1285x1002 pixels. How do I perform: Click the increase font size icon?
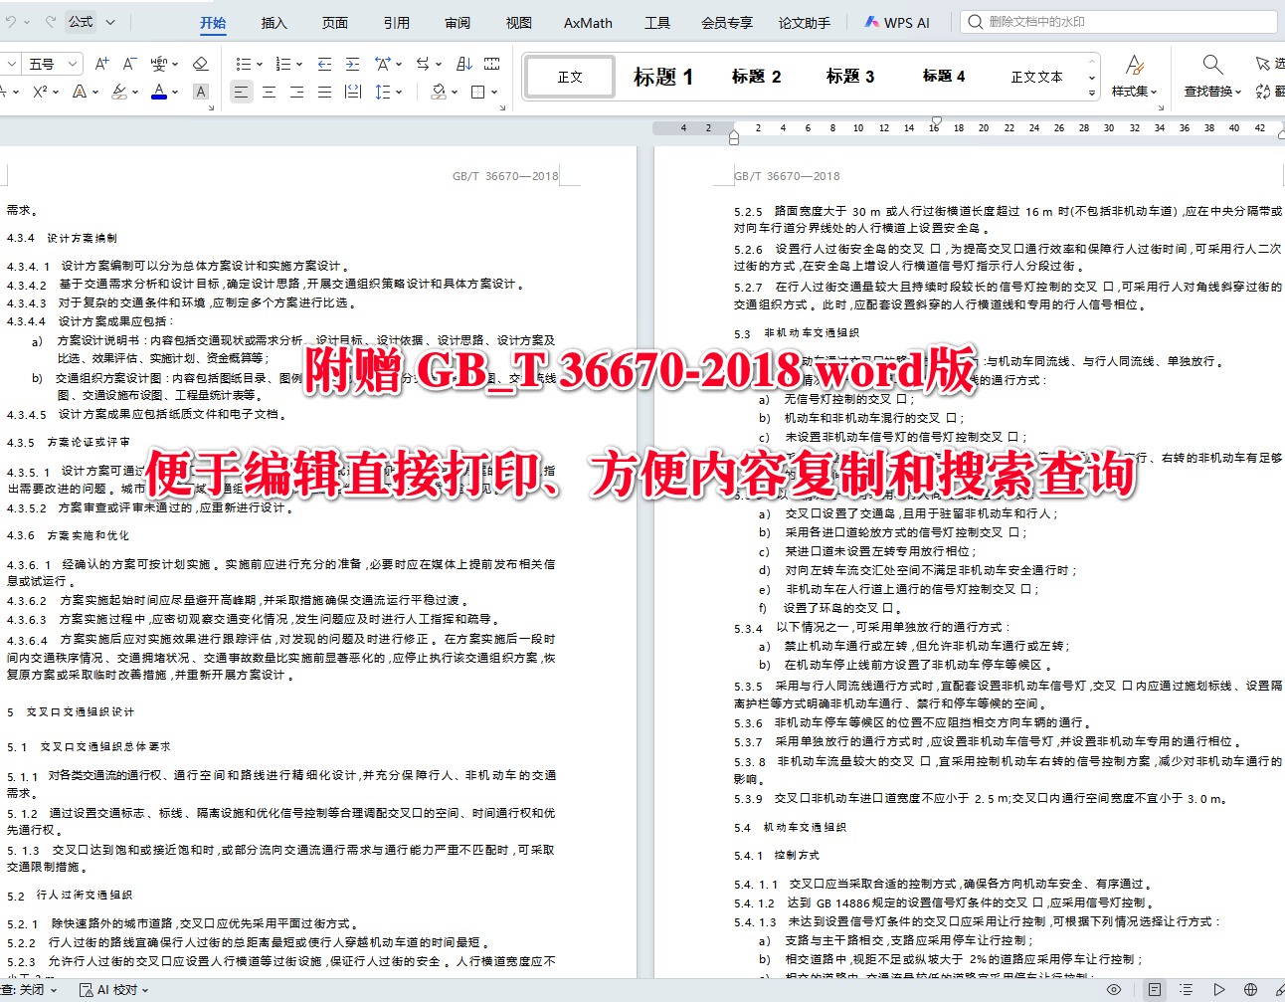100,63
